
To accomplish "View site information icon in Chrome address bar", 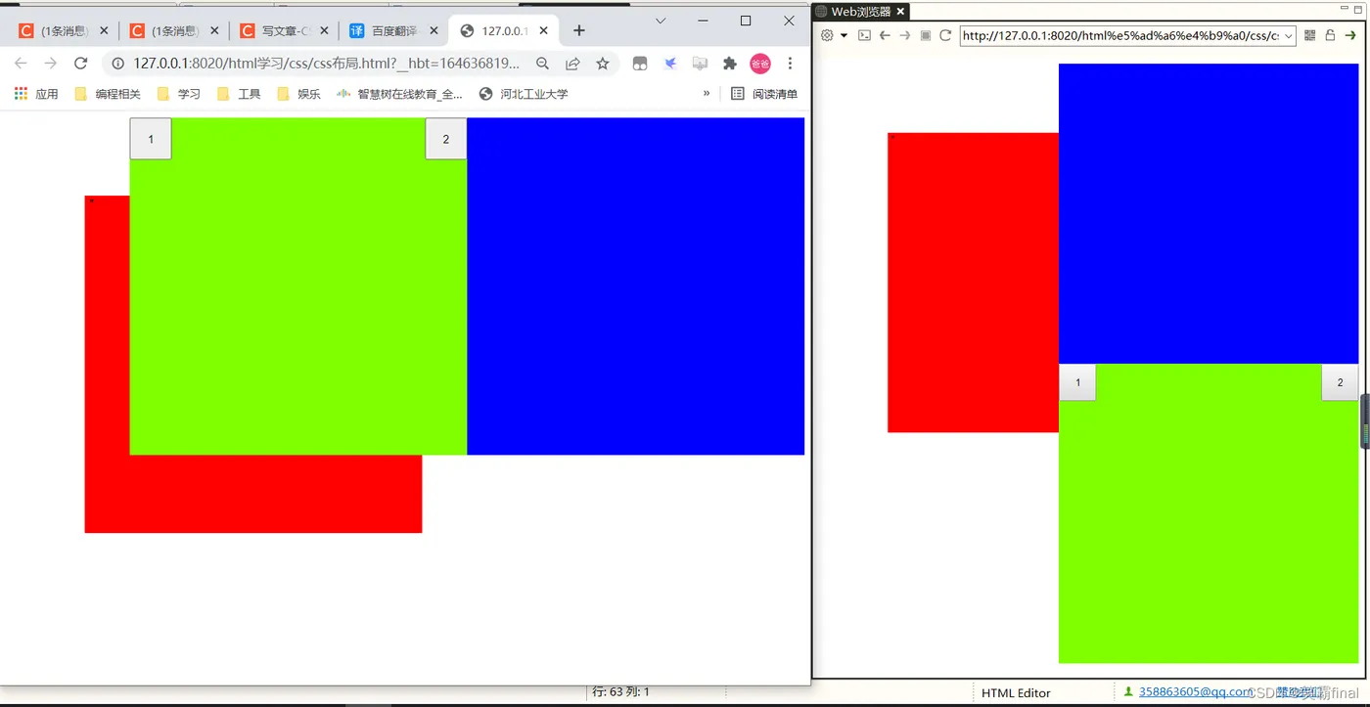I will pos(117,64).
